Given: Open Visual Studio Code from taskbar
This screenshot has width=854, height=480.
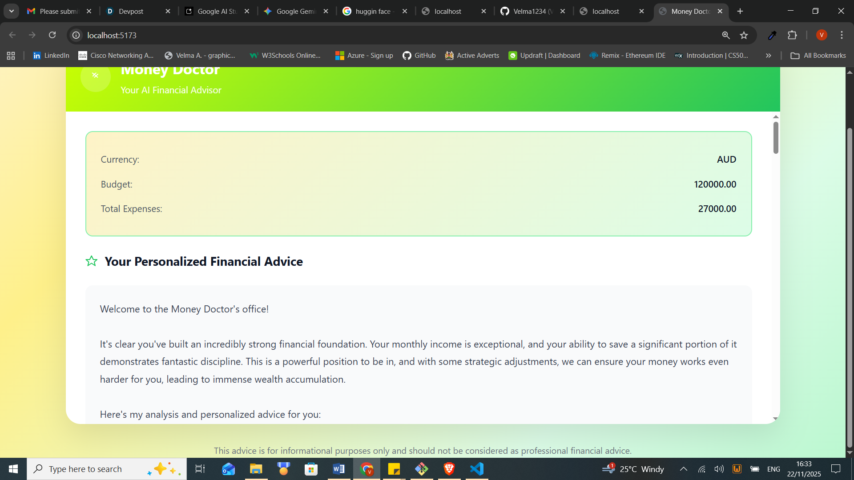Looking at the screenshot, I should point(477,469).
